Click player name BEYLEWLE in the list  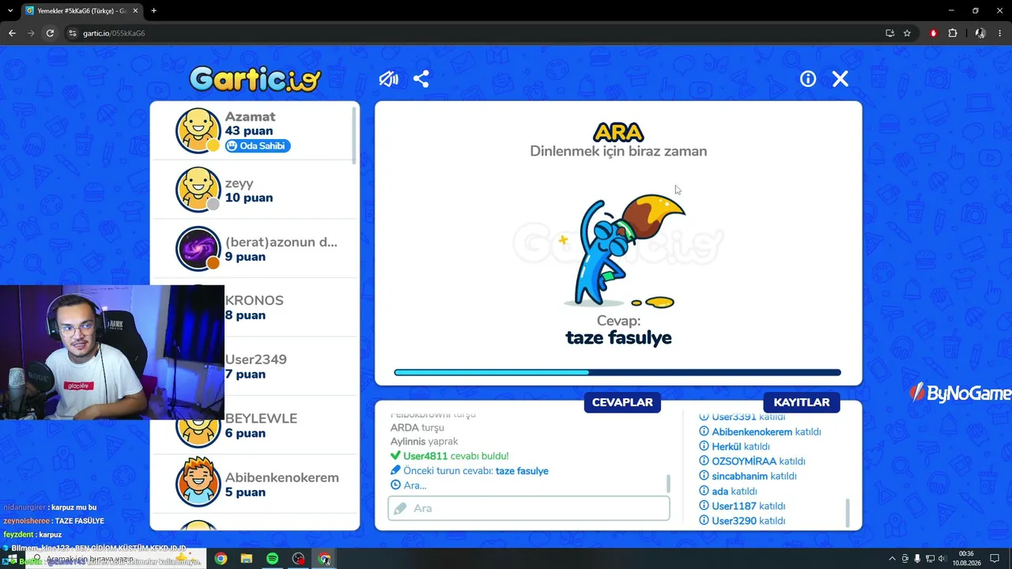261,418
